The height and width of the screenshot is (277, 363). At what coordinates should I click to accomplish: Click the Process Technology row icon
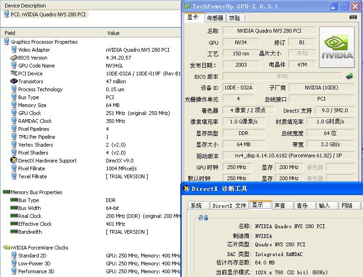pyautogui.click(x=14, y=89)
